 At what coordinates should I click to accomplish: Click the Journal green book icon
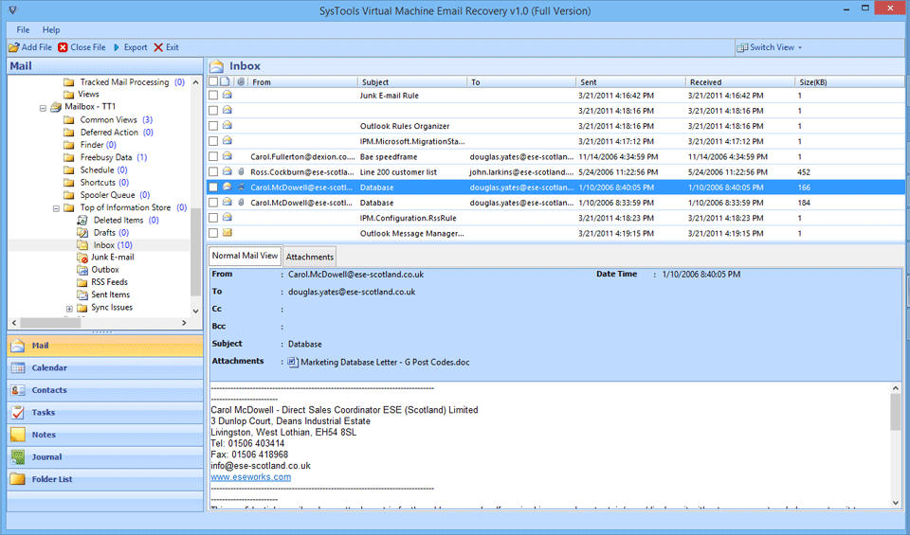[x=18, y=456]
